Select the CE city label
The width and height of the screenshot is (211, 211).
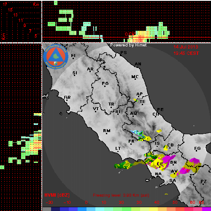160,164
